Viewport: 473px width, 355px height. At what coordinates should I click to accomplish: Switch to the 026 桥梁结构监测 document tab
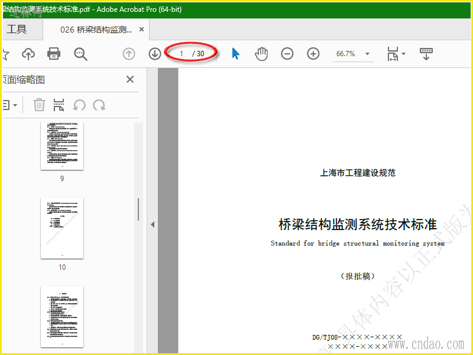click(96, 30)
